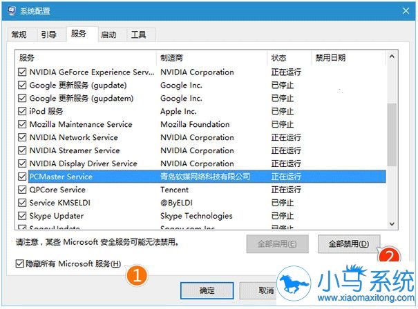418x309 pixels.
Task: Uncheck the PCMaster Service checkbox
Action: coord(22,177)
